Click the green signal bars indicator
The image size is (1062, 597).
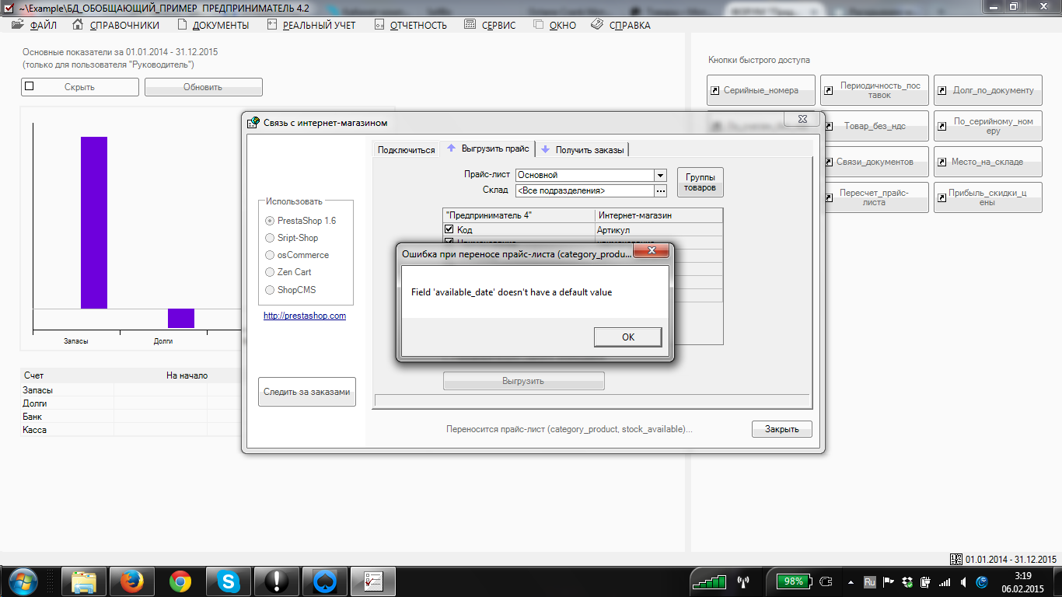click(709, 581)
